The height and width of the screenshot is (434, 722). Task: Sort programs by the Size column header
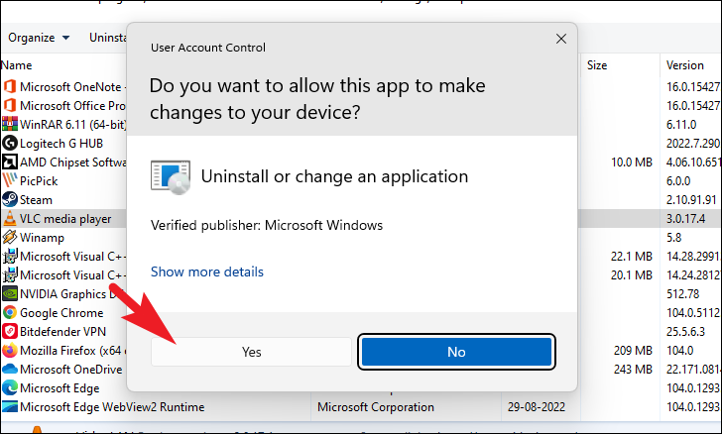(x=597, y=65)
